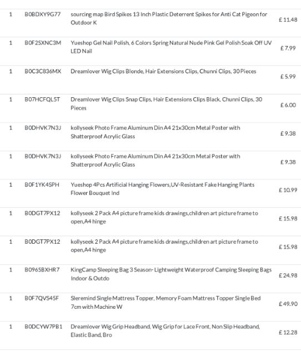Click product code B0DCYW7PB1
The width and height of the screenshot is (301, 361).
(x=43, y=327)
